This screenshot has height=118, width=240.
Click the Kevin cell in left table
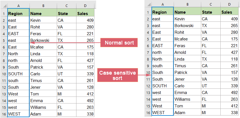click(x=43, y=20)
